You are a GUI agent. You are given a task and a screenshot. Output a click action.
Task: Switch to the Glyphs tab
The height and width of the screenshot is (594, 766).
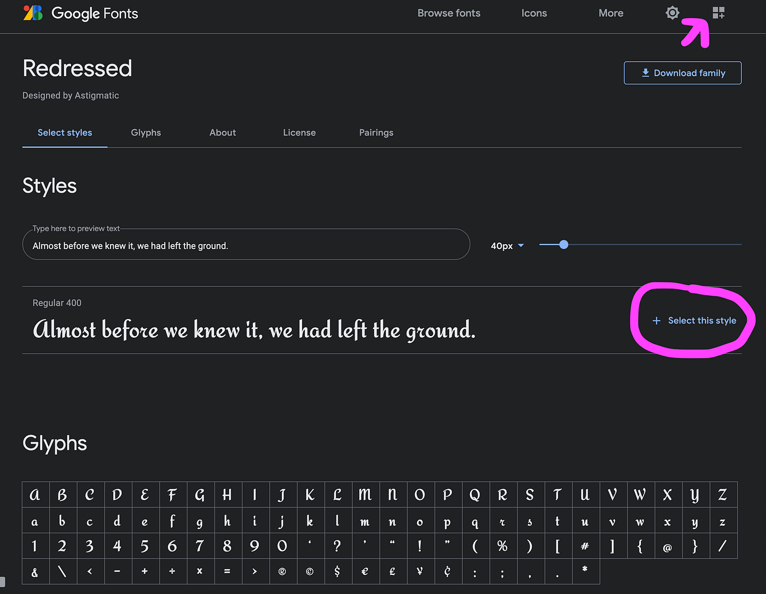point(146,132)
